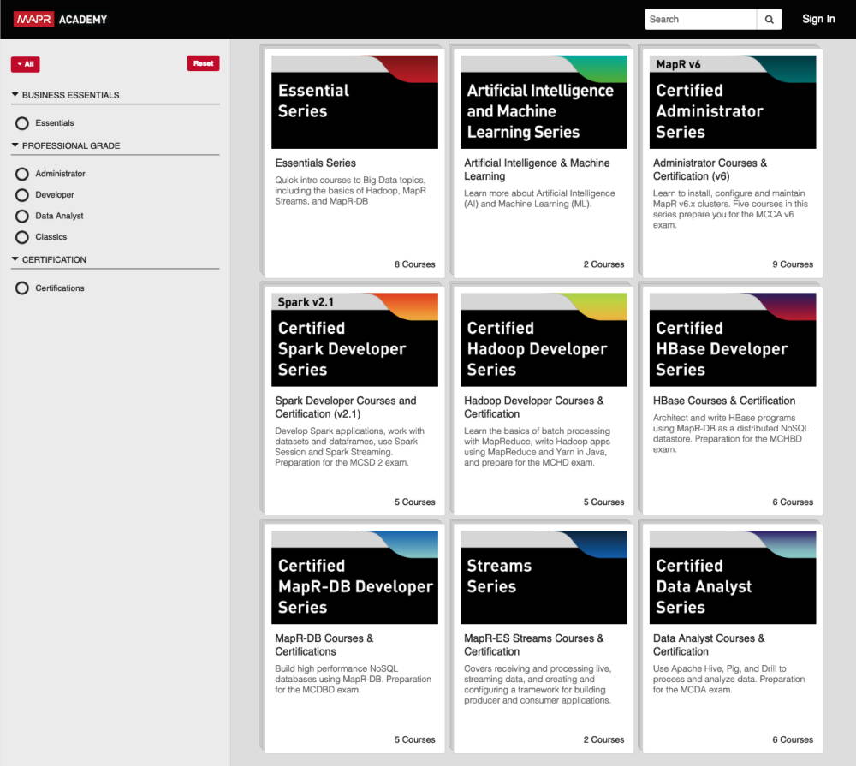Click 5 Courses under Spark Developer card

(415, 502)
